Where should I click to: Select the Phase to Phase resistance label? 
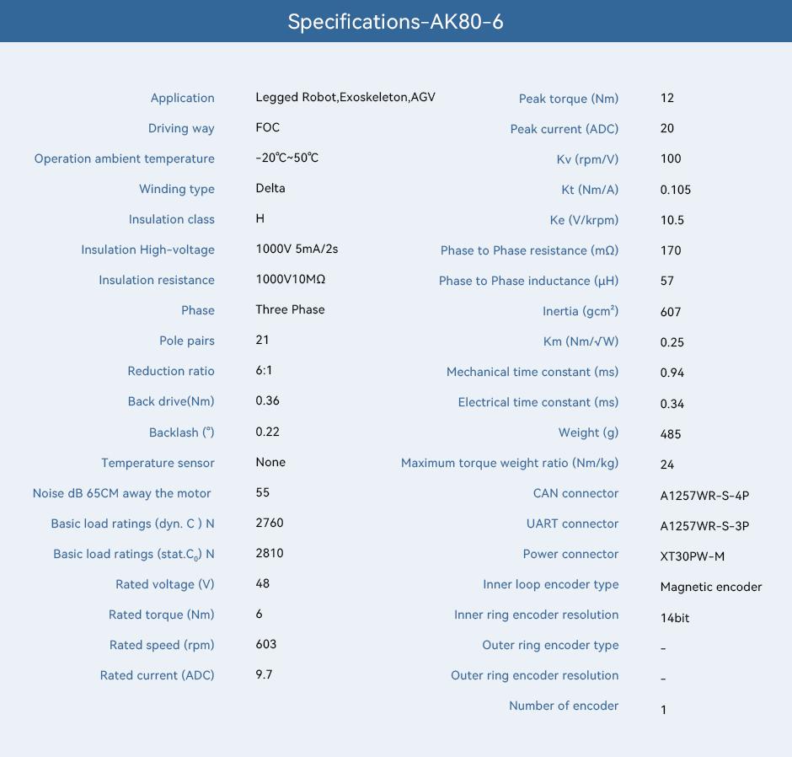529,250
